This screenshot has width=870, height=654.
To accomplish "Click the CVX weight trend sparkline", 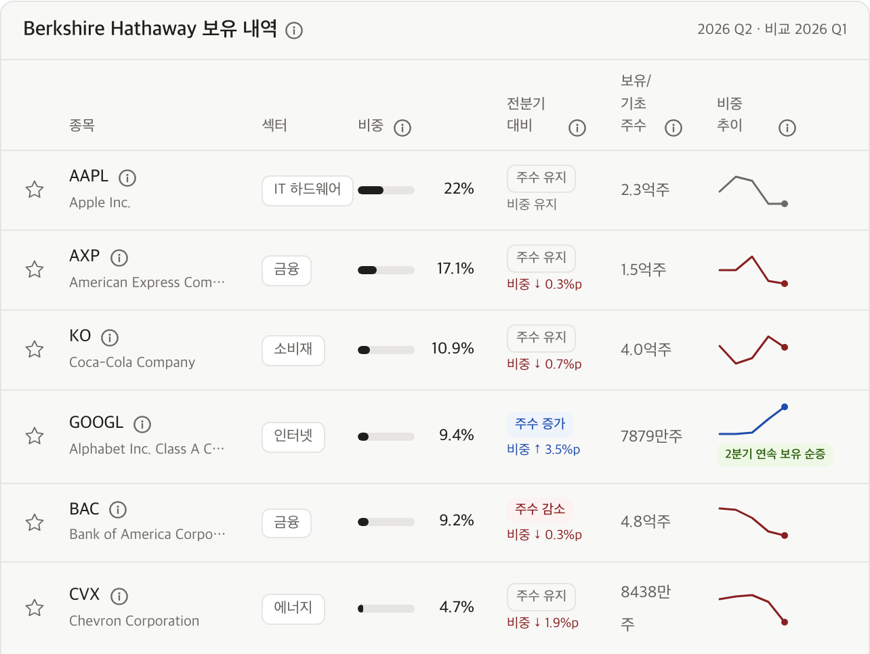I will coord(753,609).
